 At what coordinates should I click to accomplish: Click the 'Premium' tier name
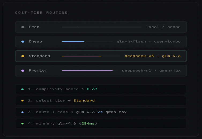tap(38, 71)
